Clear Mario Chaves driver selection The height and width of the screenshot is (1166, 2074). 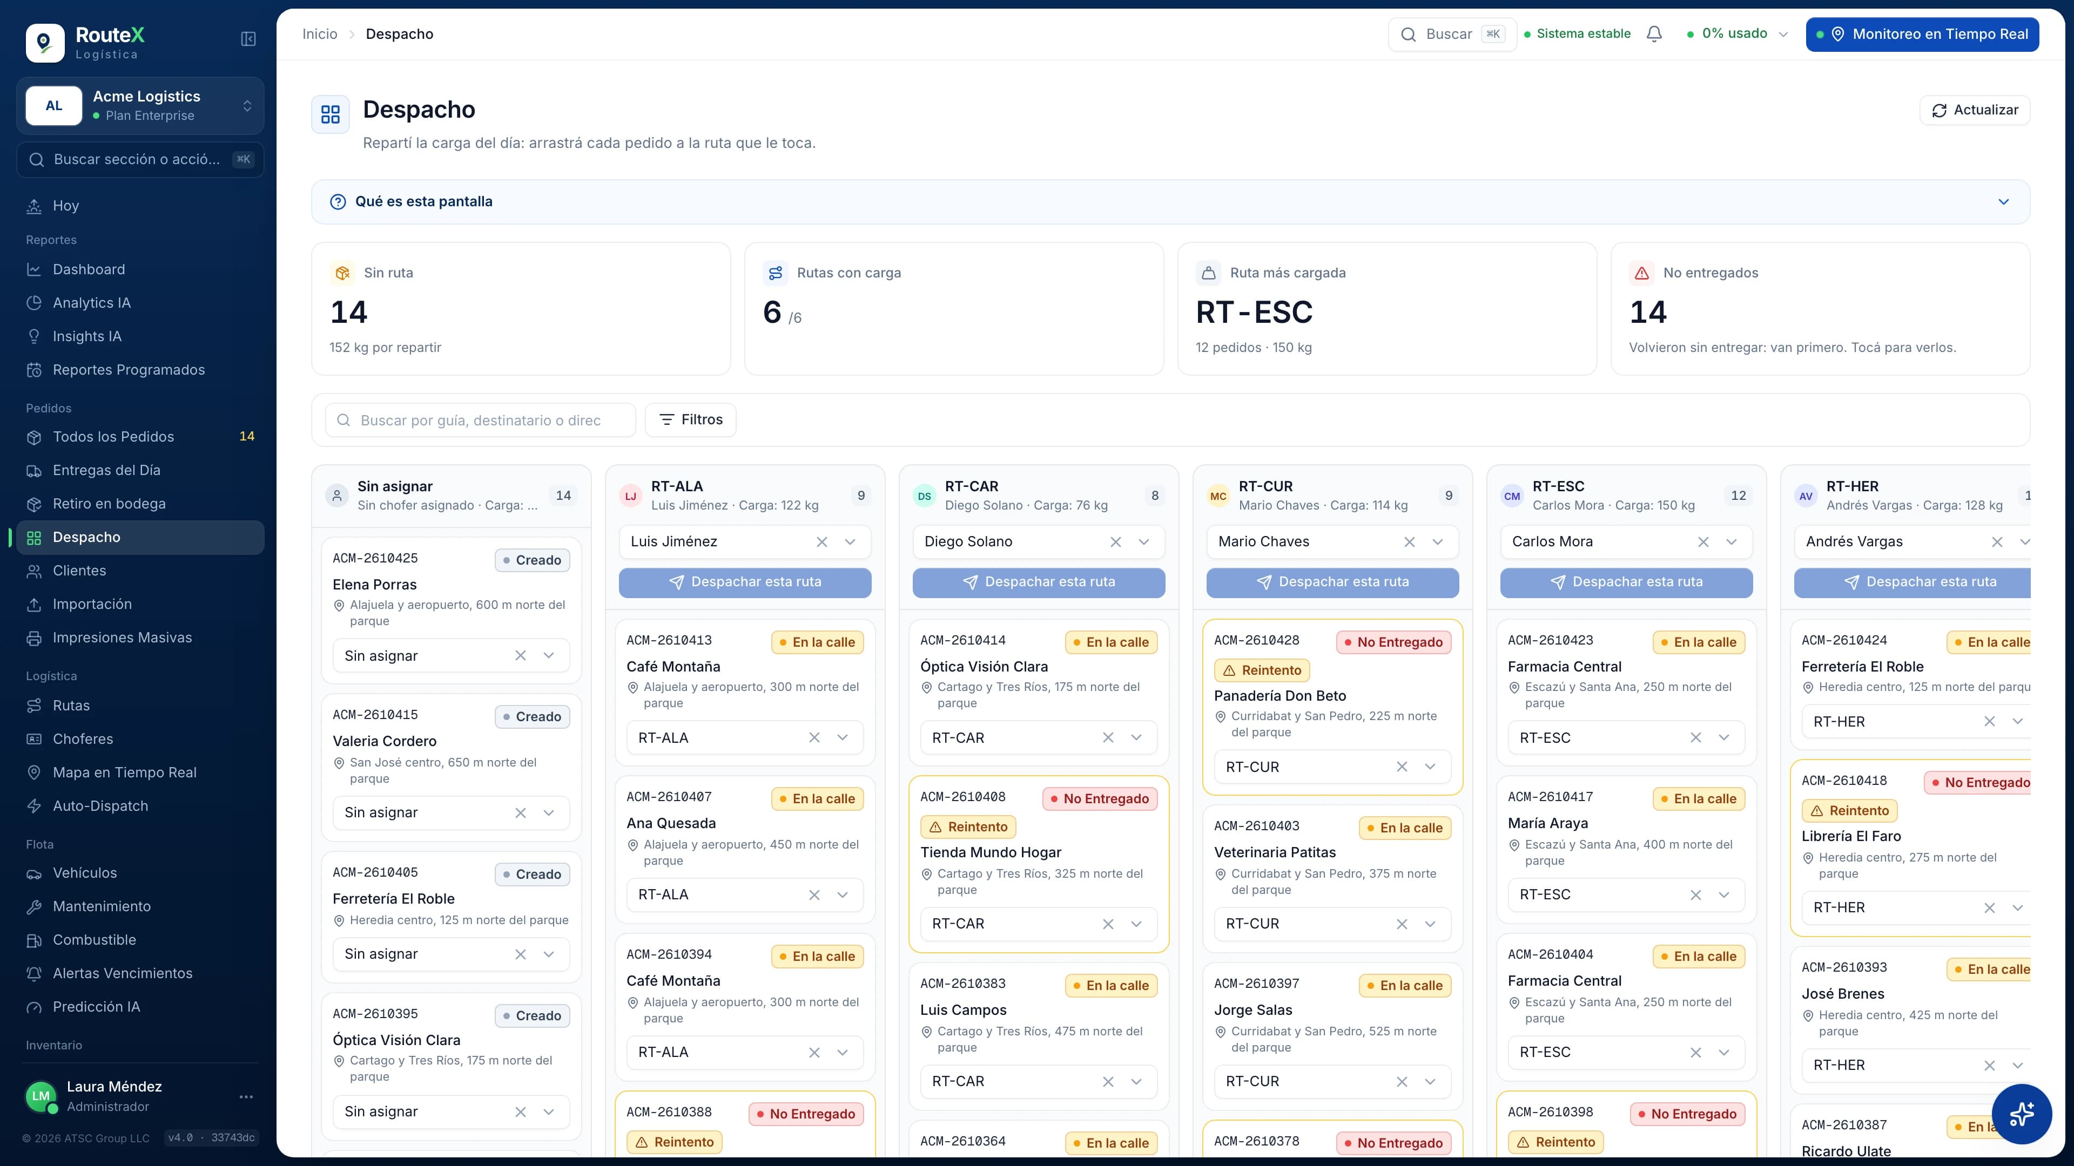point(1409,541)
